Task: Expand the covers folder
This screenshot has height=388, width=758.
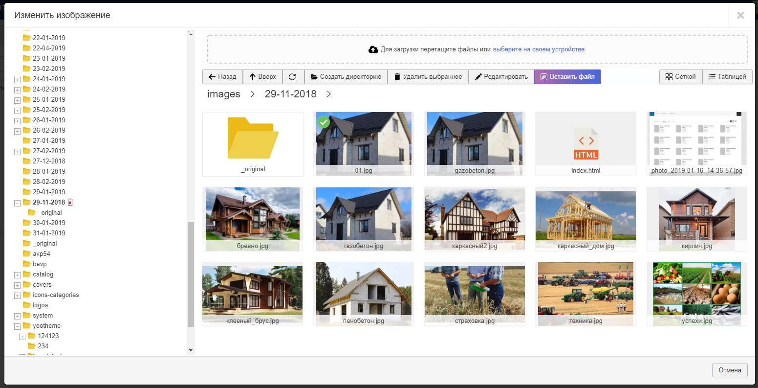Action: click(x=17, y=285)
